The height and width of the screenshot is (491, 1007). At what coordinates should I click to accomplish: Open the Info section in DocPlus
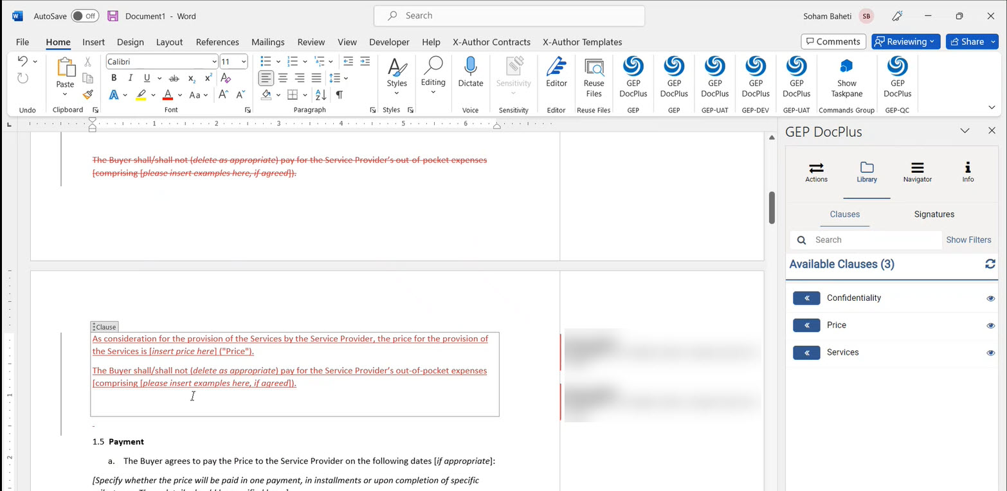click(x=968, y=172)
